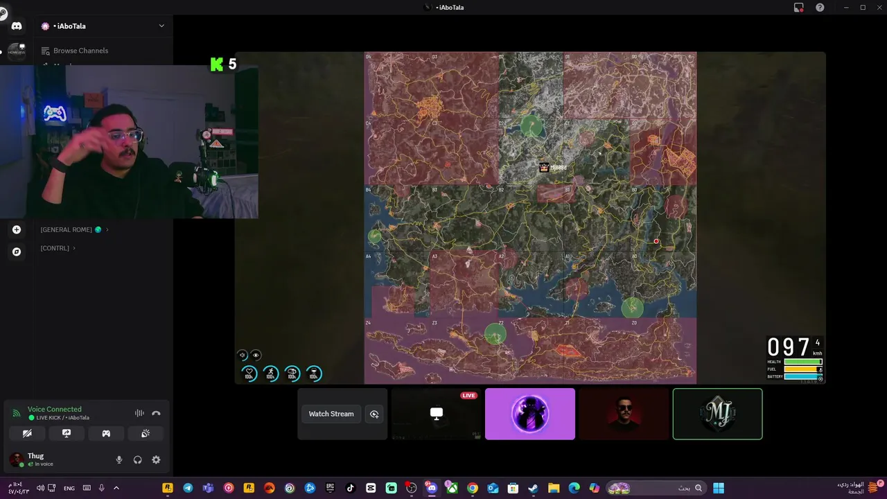The image size is (887, 499).
Task: Expand the [GENERAL ROME] category
Action: tap(74, 229)
